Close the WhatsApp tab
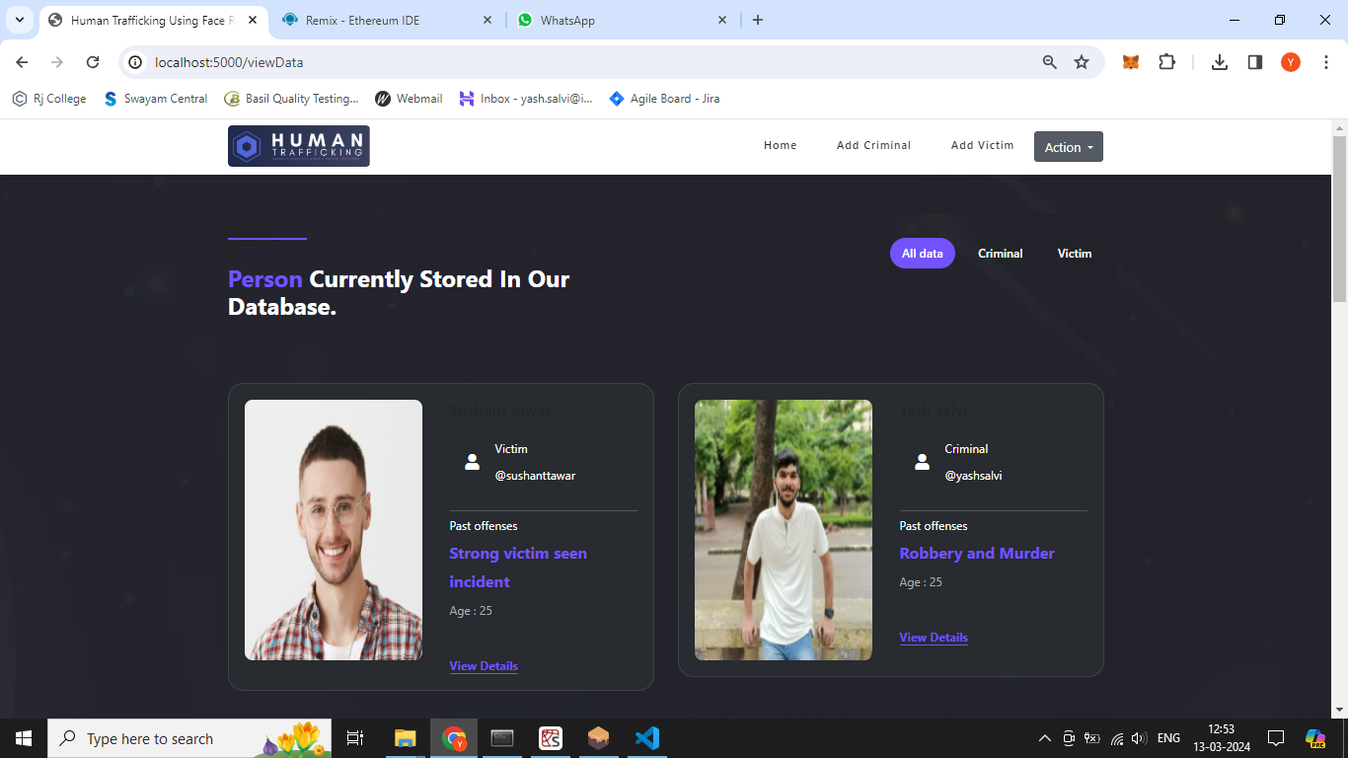Screen dimensions: 1348x758 [x=722, y=20]
